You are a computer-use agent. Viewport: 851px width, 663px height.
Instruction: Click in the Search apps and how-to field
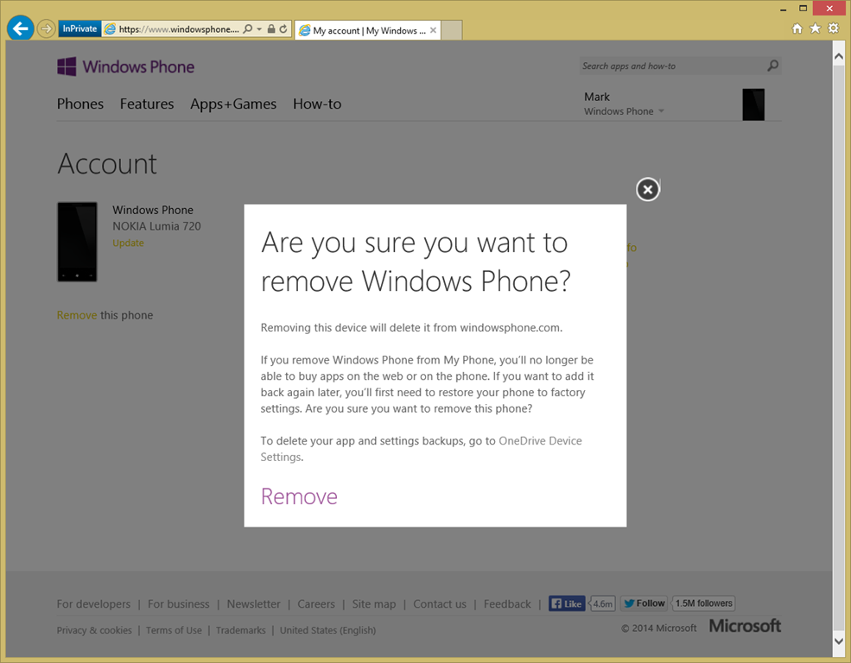coord(670,66)
